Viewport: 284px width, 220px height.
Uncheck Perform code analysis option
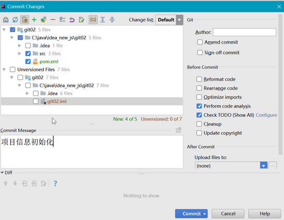pos(199,106)
